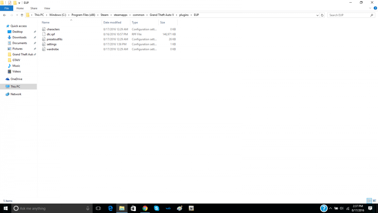The height and width of the screenshot is (213, 378).
Task: Select the characters configuration file
Action: pyautogui.click(x=53, y=29)
